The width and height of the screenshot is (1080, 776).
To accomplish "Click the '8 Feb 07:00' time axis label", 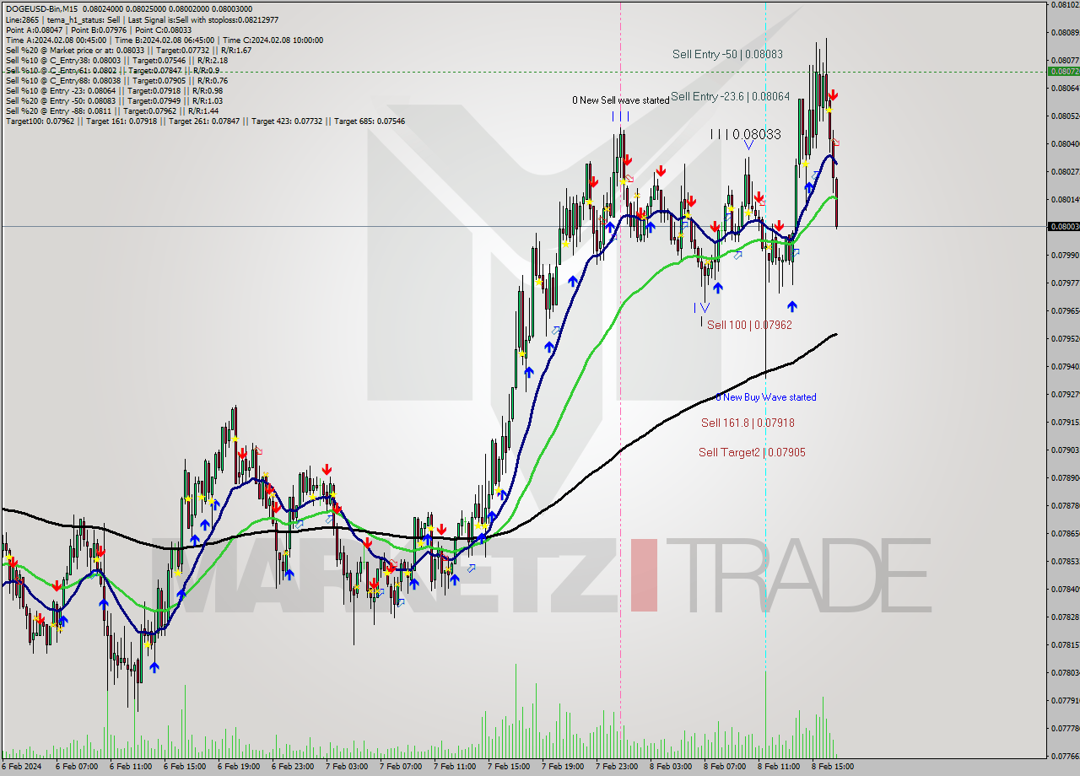I will click(725, 767).
